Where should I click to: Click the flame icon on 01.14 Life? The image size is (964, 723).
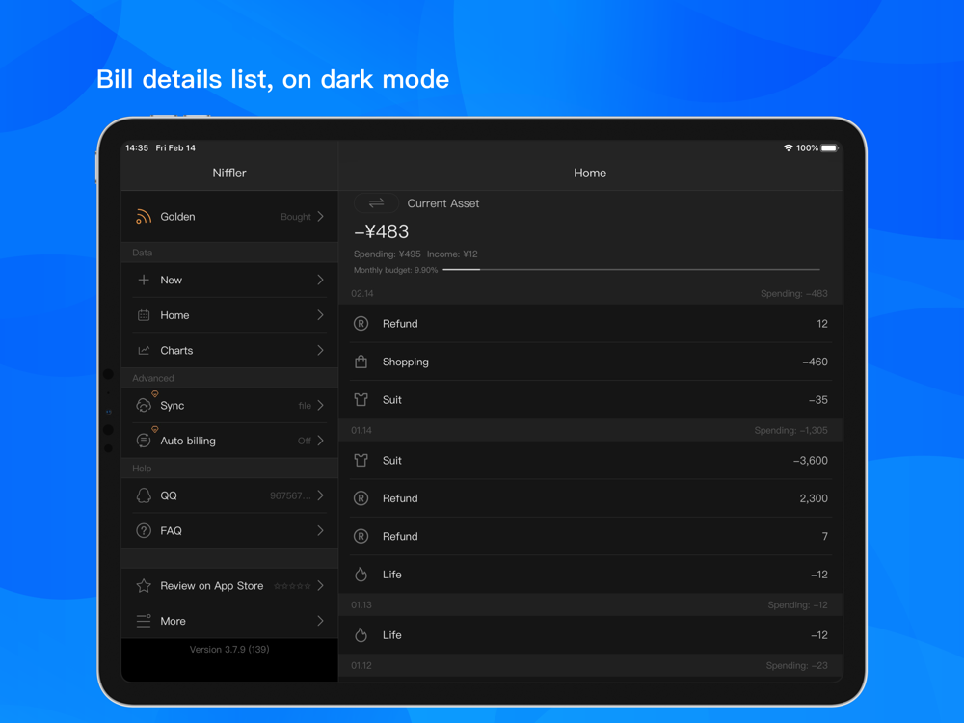pos(361,575)
